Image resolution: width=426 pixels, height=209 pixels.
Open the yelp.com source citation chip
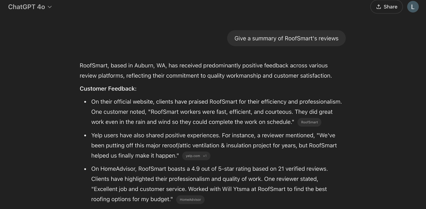point(193,156)
